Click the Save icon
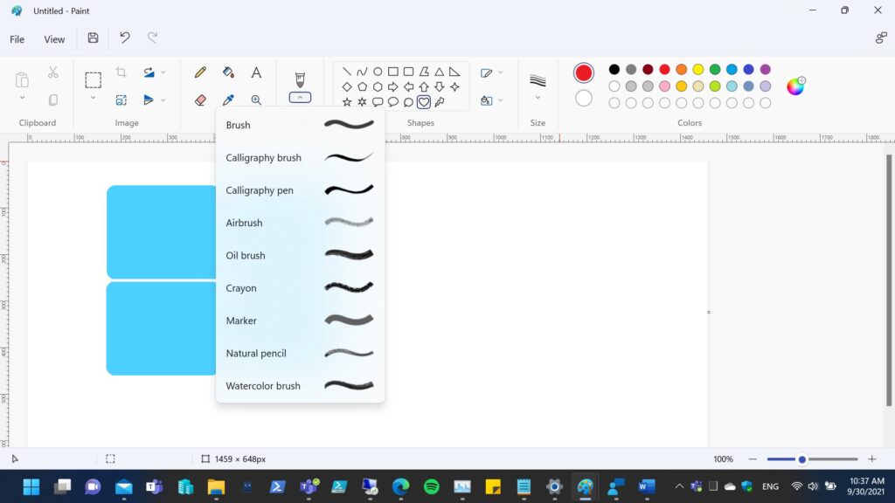This screenshot has height=503, width=895. click(x=93, y=38)
